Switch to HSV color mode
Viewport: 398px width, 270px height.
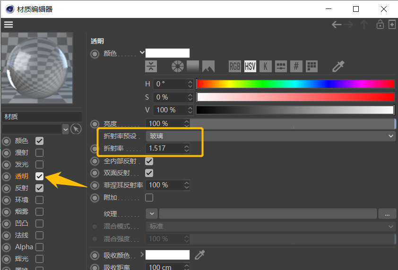pos(250,67)
